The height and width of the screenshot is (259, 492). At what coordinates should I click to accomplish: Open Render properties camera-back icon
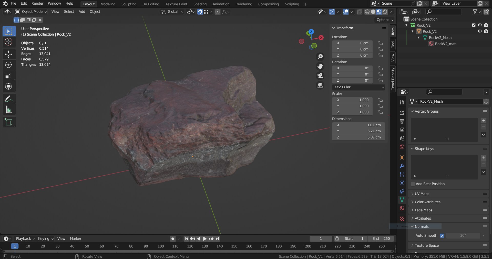(402, 113)
